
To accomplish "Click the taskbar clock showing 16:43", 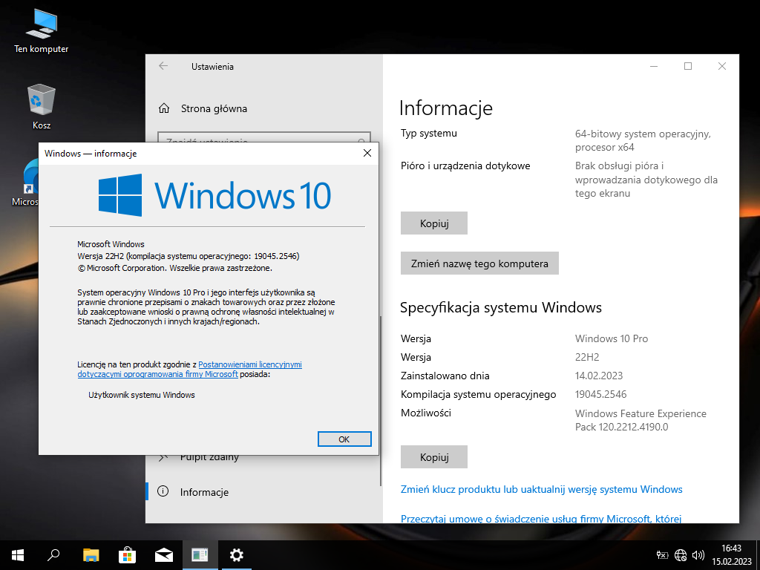I will [731, 554].
